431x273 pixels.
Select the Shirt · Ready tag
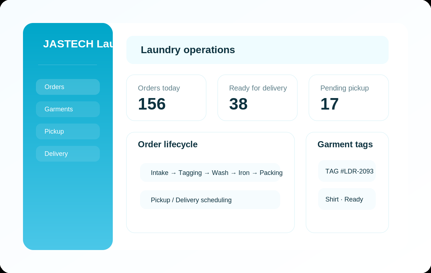pyautogui.click(x=347, y=199)
